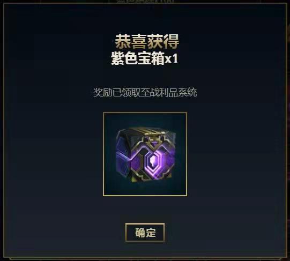290x261 pixels.
Task: Click the 紫色宝箱 item name
Action: (138, 58)
